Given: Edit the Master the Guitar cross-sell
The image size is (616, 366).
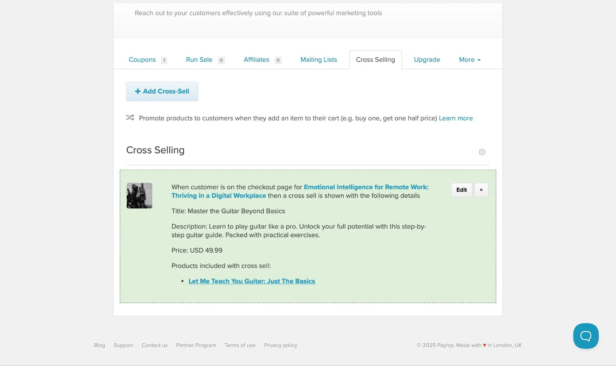Looking at the screenshot, I should (461, 190).
